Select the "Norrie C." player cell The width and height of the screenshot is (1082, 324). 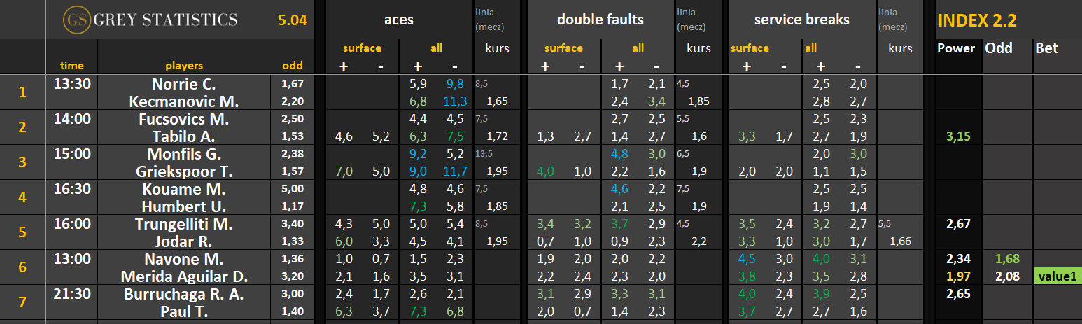[184, 84]
